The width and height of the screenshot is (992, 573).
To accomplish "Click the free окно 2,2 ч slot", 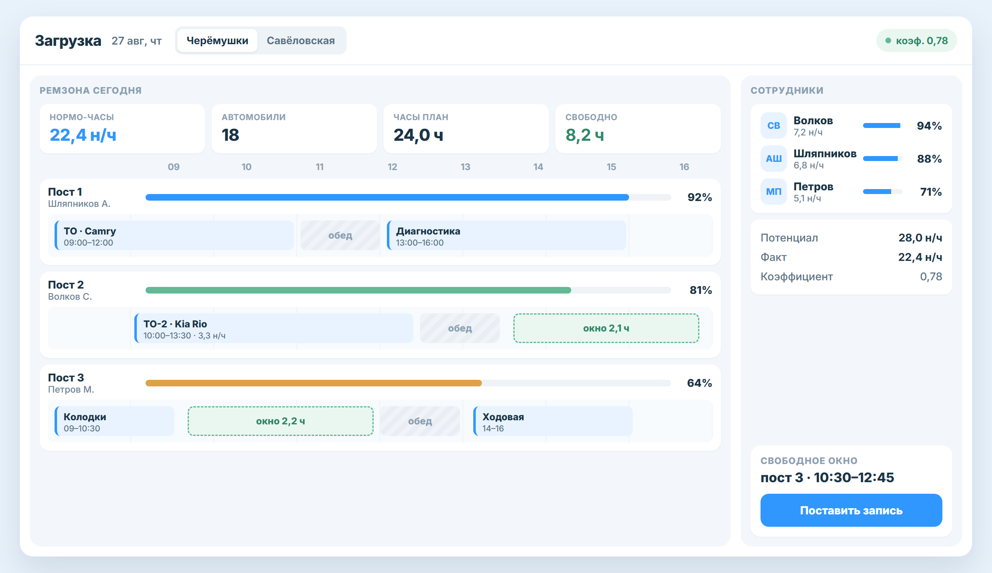I will coord(280,421).
